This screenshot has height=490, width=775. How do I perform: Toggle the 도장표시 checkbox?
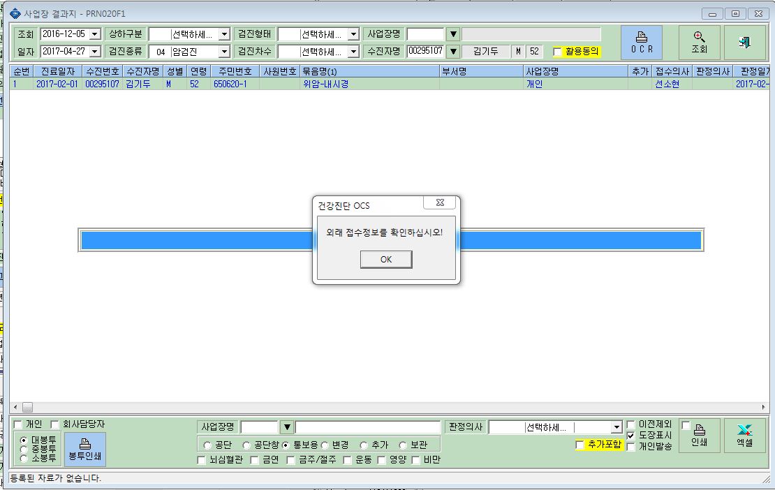click(x=630, y=435)
